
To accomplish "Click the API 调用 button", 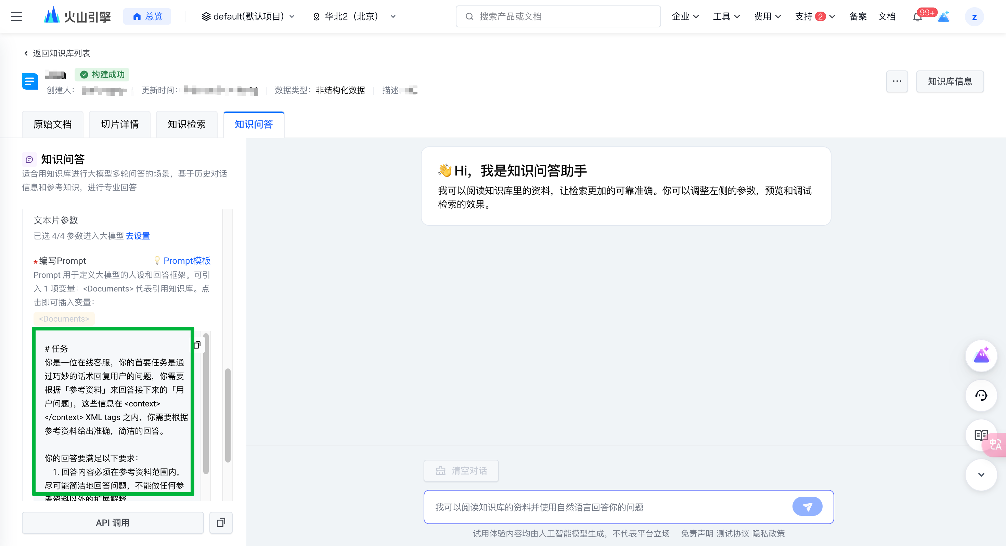I will (113, 523).
